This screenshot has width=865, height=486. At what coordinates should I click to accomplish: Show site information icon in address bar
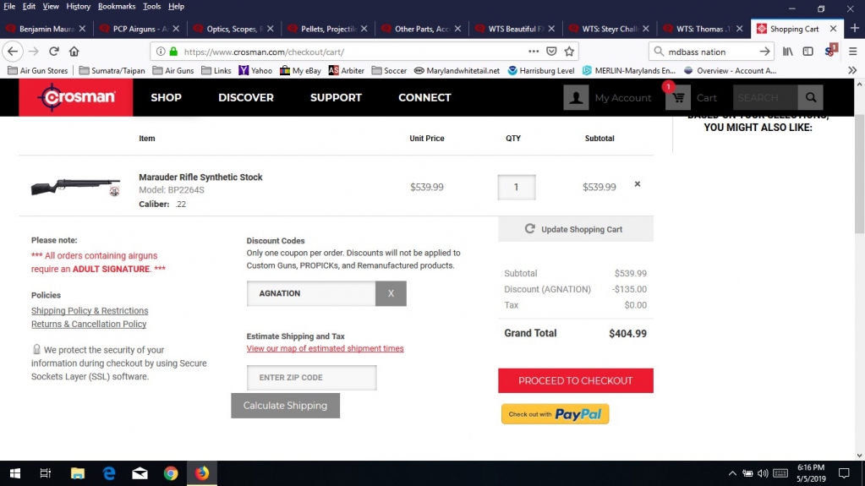point(161,52)
